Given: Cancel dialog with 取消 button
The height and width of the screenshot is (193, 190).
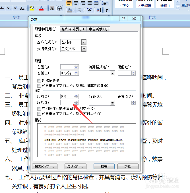Looking at the screenshot, I should pyautogui.click(x=128, y=167).
